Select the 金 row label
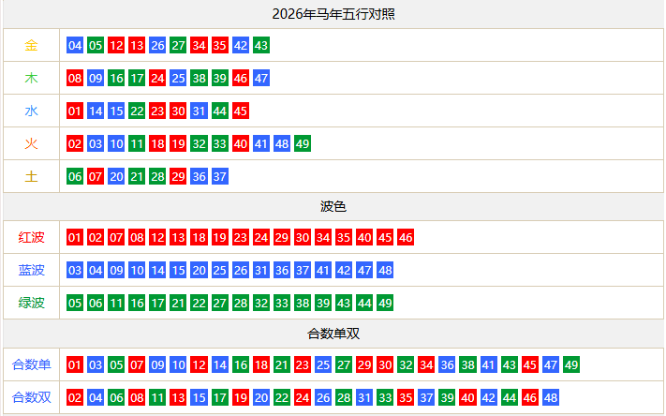This screenshot has height=416, width=666. click(31, 45)
